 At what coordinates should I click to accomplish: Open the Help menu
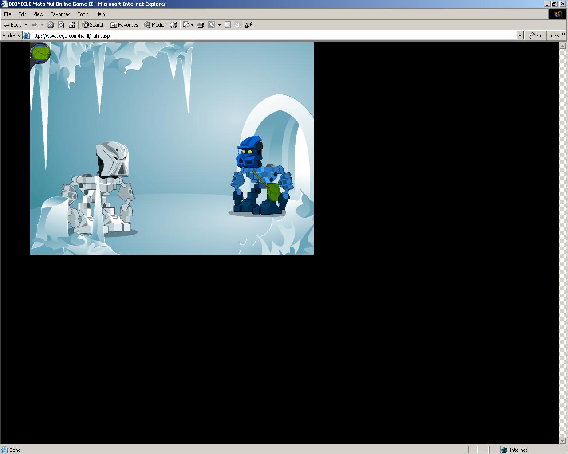click(x=100, y=14)
